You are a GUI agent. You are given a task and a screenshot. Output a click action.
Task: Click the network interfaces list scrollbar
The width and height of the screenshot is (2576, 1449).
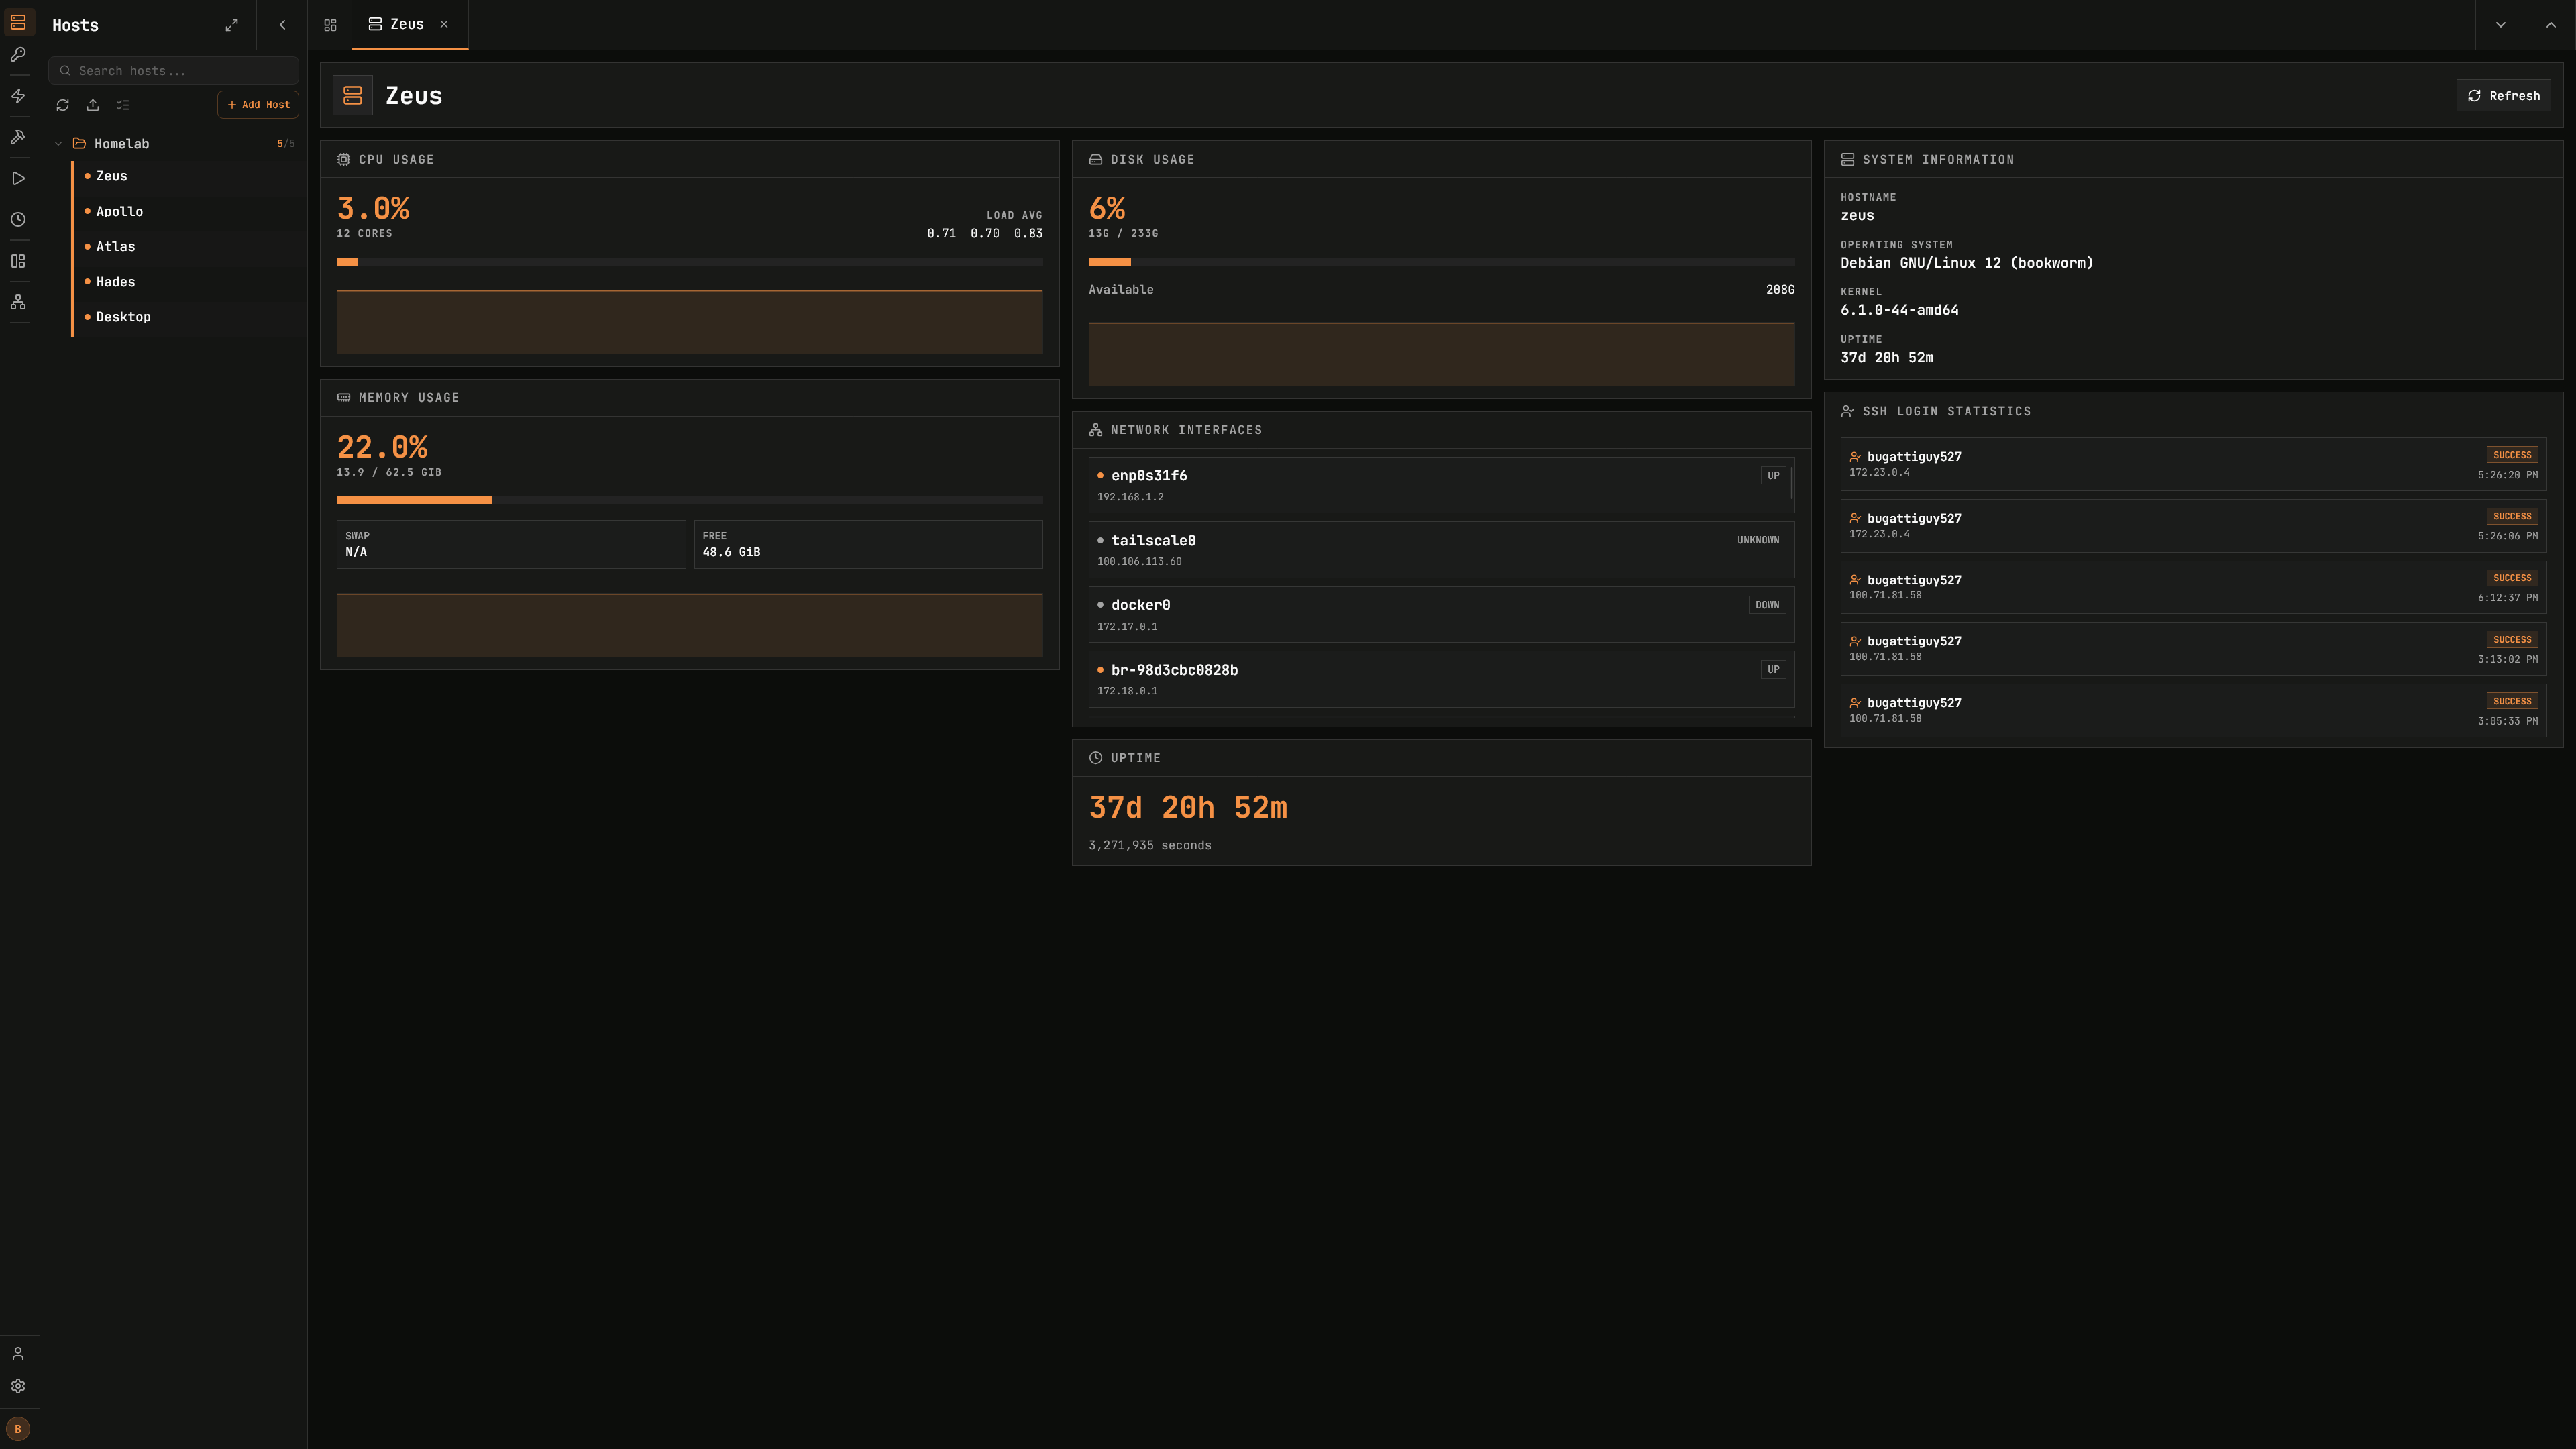pyautogui.click(x=1792, y=483)
